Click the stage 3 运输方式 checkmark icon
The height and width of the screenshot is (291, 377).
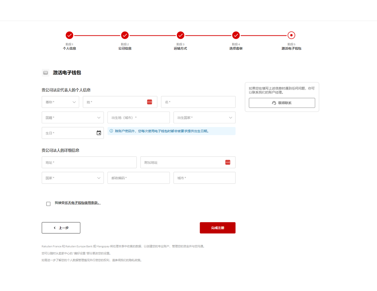[x=180, y=35]
